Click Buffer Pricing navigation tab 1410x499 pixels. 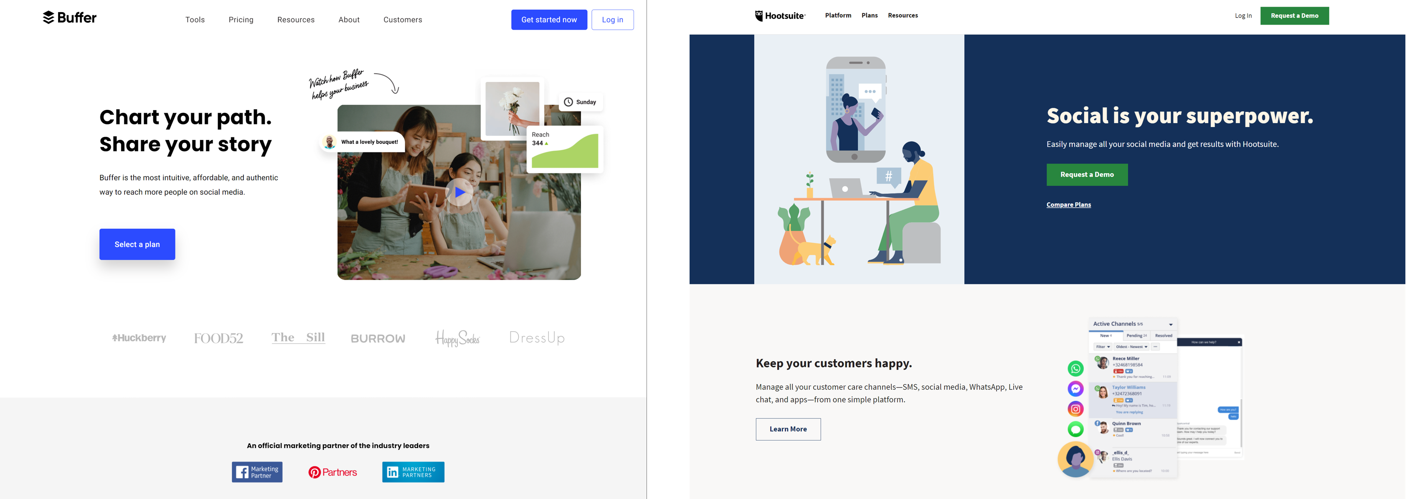click(241, 19)
